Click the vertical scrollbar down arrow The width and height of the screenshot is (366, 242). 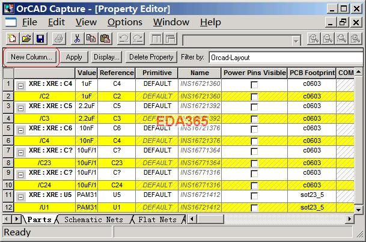pos(359,210)
